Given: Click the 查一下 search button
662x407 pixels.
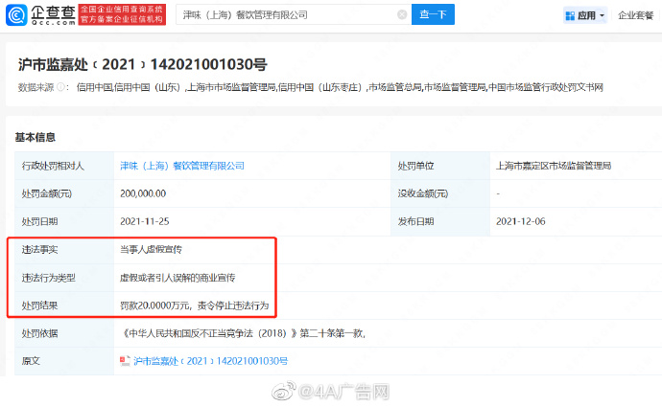Looking at the screenshot, I should pos(433,14).
